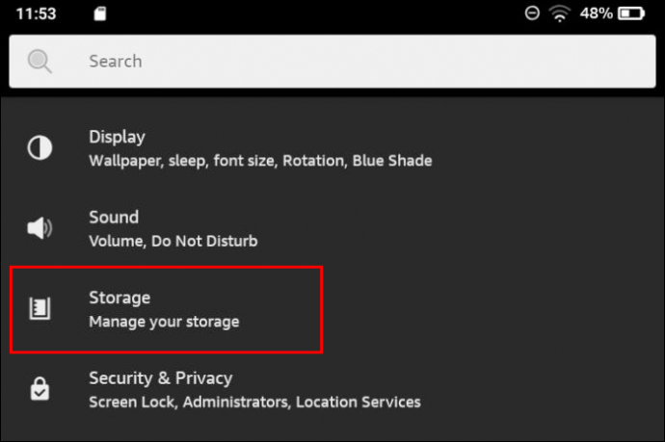
Task: Open the Display settings heading
Action: pyautogui.click(x=117, y=137)
